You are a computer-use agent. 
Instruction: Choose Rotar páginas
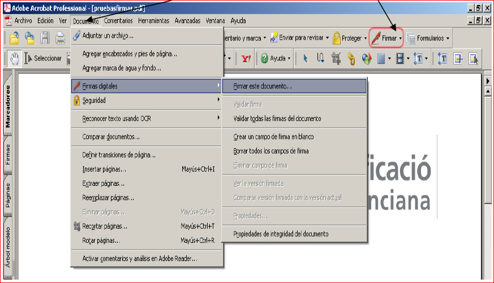[146, 241]
